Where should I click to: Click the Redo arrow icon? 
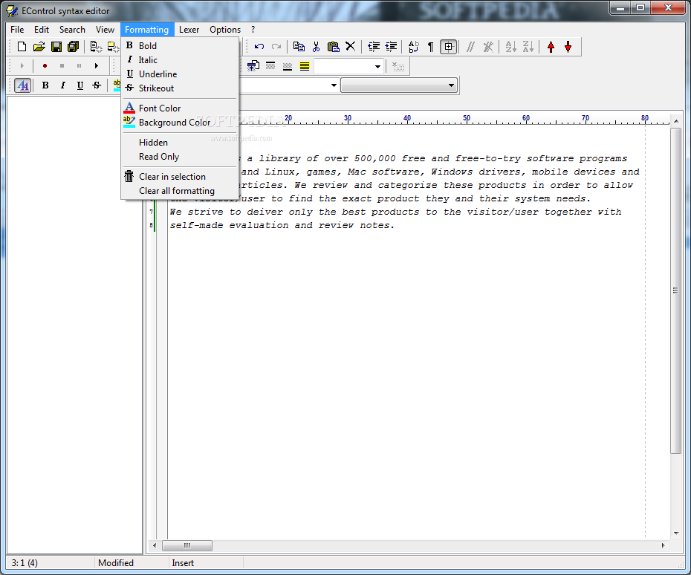point(276,46)
